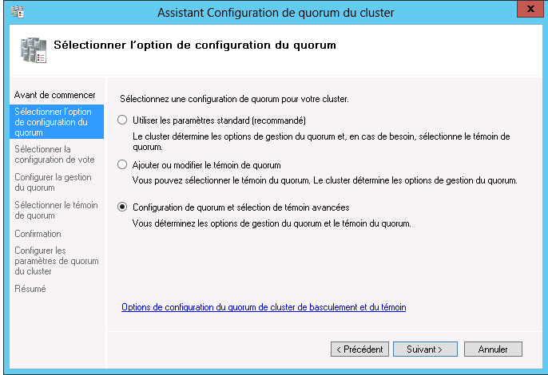Select Configuration de quorum avancées radio button
The width and height of the screenshot is (548, 375).
click(122, 207)
